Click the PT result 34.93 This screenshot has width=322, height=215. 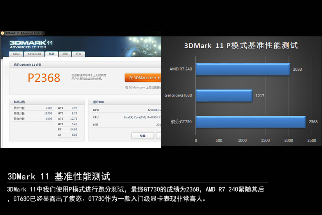click(74, 129)
